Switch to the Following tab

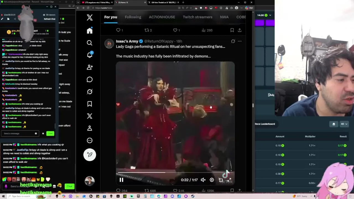click(x=133, y=17)
